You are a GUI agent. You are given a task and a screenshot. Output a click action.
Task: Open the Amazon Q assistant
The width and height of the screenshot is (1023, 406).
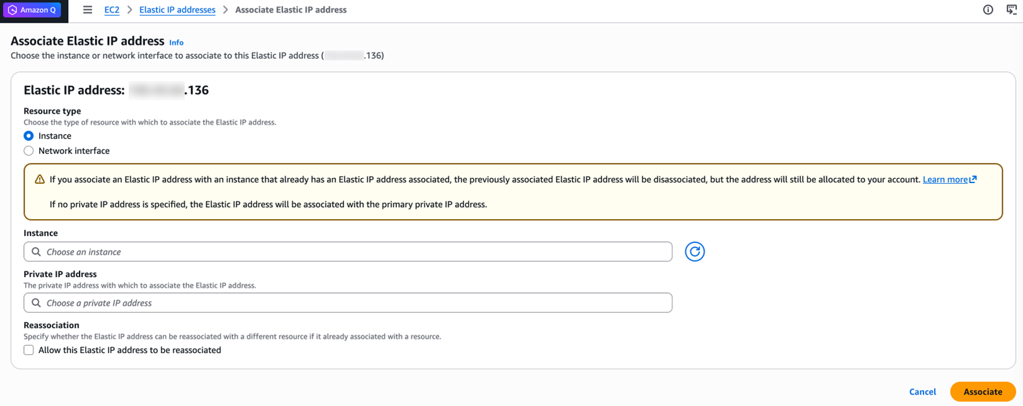33,10
